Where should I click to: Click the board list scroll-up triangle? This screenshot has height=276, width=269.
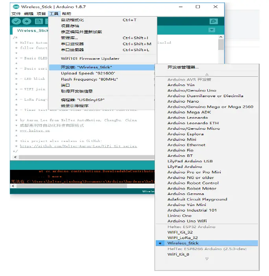point(207,74)
